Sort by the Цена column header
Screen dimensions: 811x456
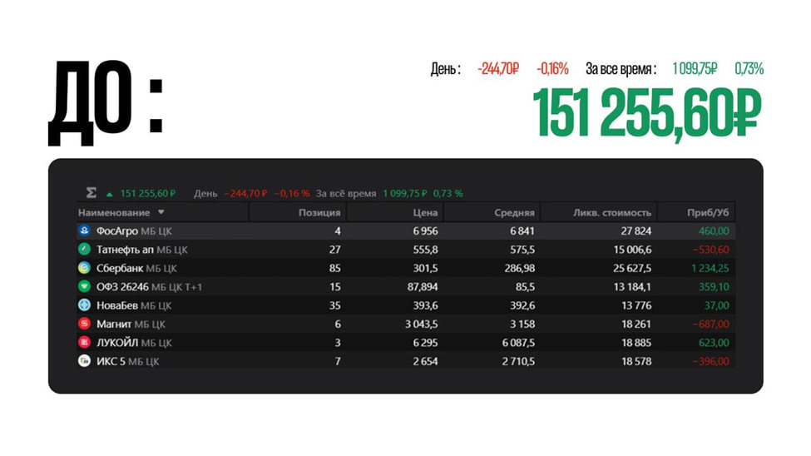425,213
